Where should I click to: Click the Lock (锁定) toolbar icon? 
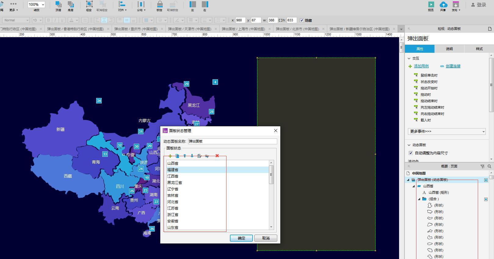160,4
